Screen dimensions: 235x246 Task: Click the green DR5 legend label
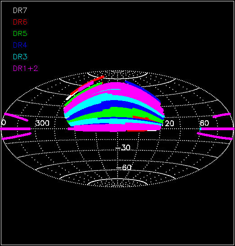tap(20, 34)
